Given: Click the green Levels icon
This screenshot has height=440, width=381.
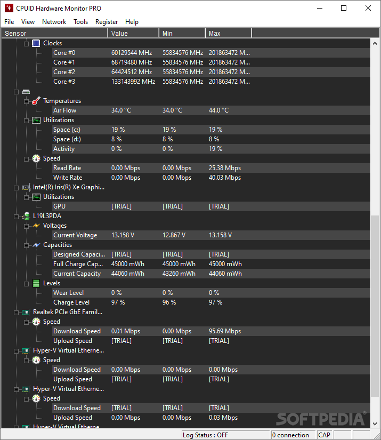Looking at the screenshot, I should tap(36, 283).
